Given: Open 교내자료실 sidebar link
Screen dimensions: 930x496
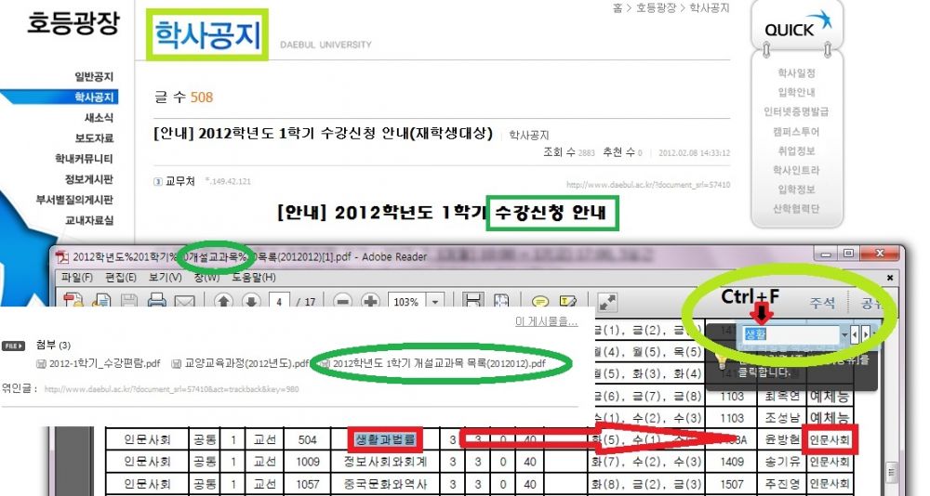Looking at the screenshot, I should coord(89,220).
